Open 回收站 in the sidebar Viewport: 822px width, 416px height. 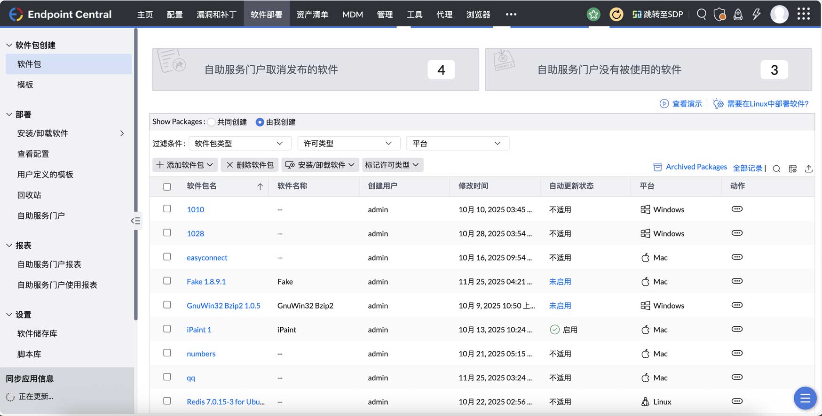pos(29,195)
